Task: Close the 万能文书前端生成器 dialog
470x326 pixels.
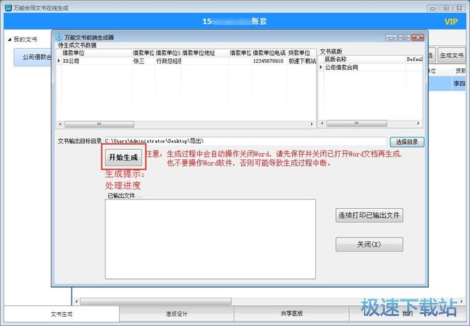Action: coord(418,38)
